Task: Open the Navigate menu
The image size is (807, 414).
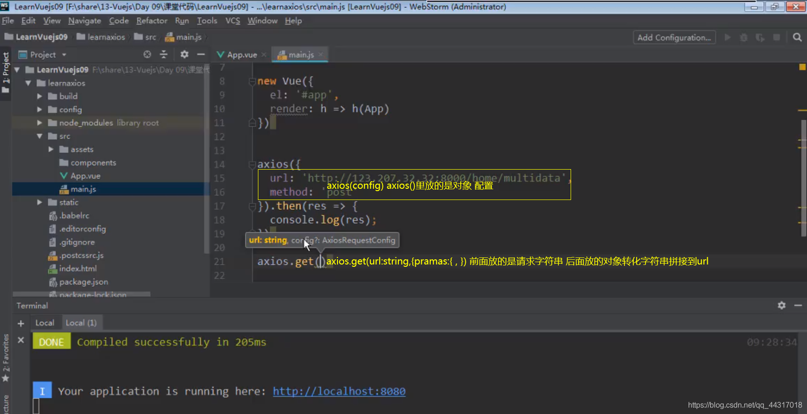Action: (x=84, y=21)
